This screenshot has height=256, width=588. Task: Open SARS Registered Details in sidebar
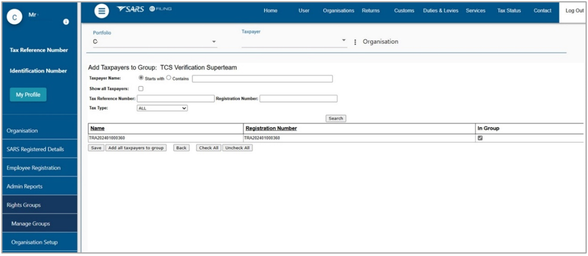[40, 149]
